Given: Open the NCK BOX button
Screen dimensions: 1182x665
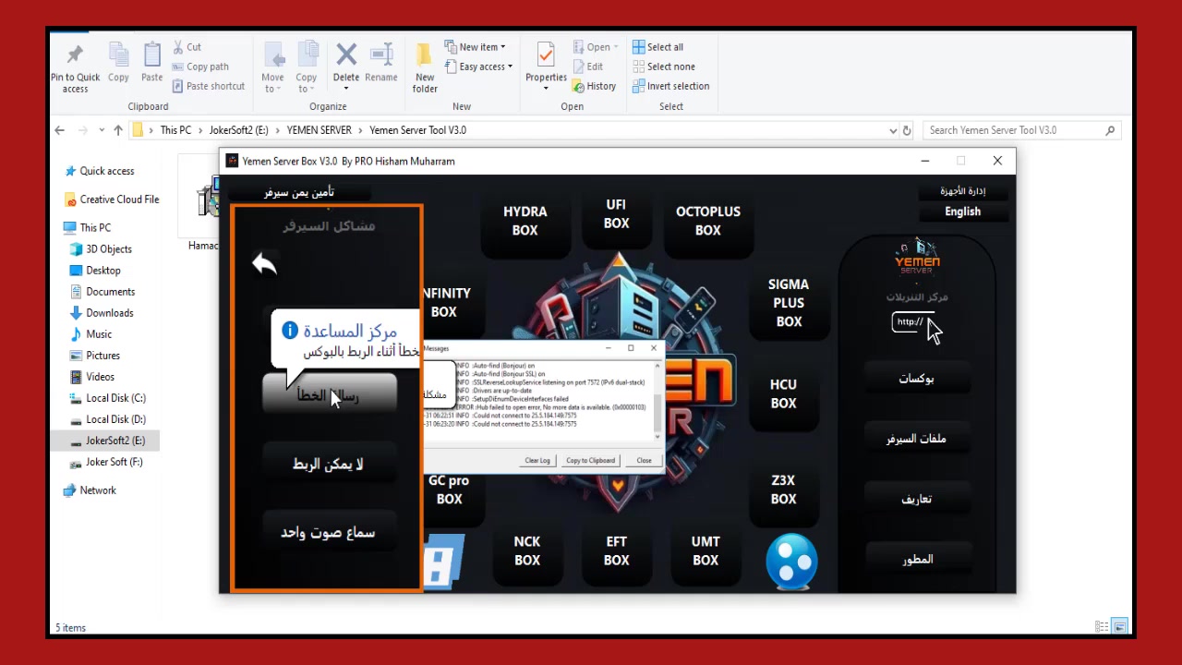Looking at the screenshot, I should (x=527, y=550).
